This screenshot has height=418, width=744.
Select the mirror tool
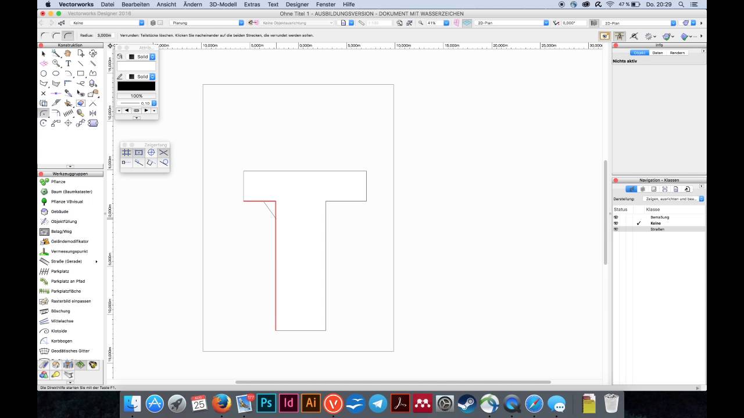coord(92,113)
